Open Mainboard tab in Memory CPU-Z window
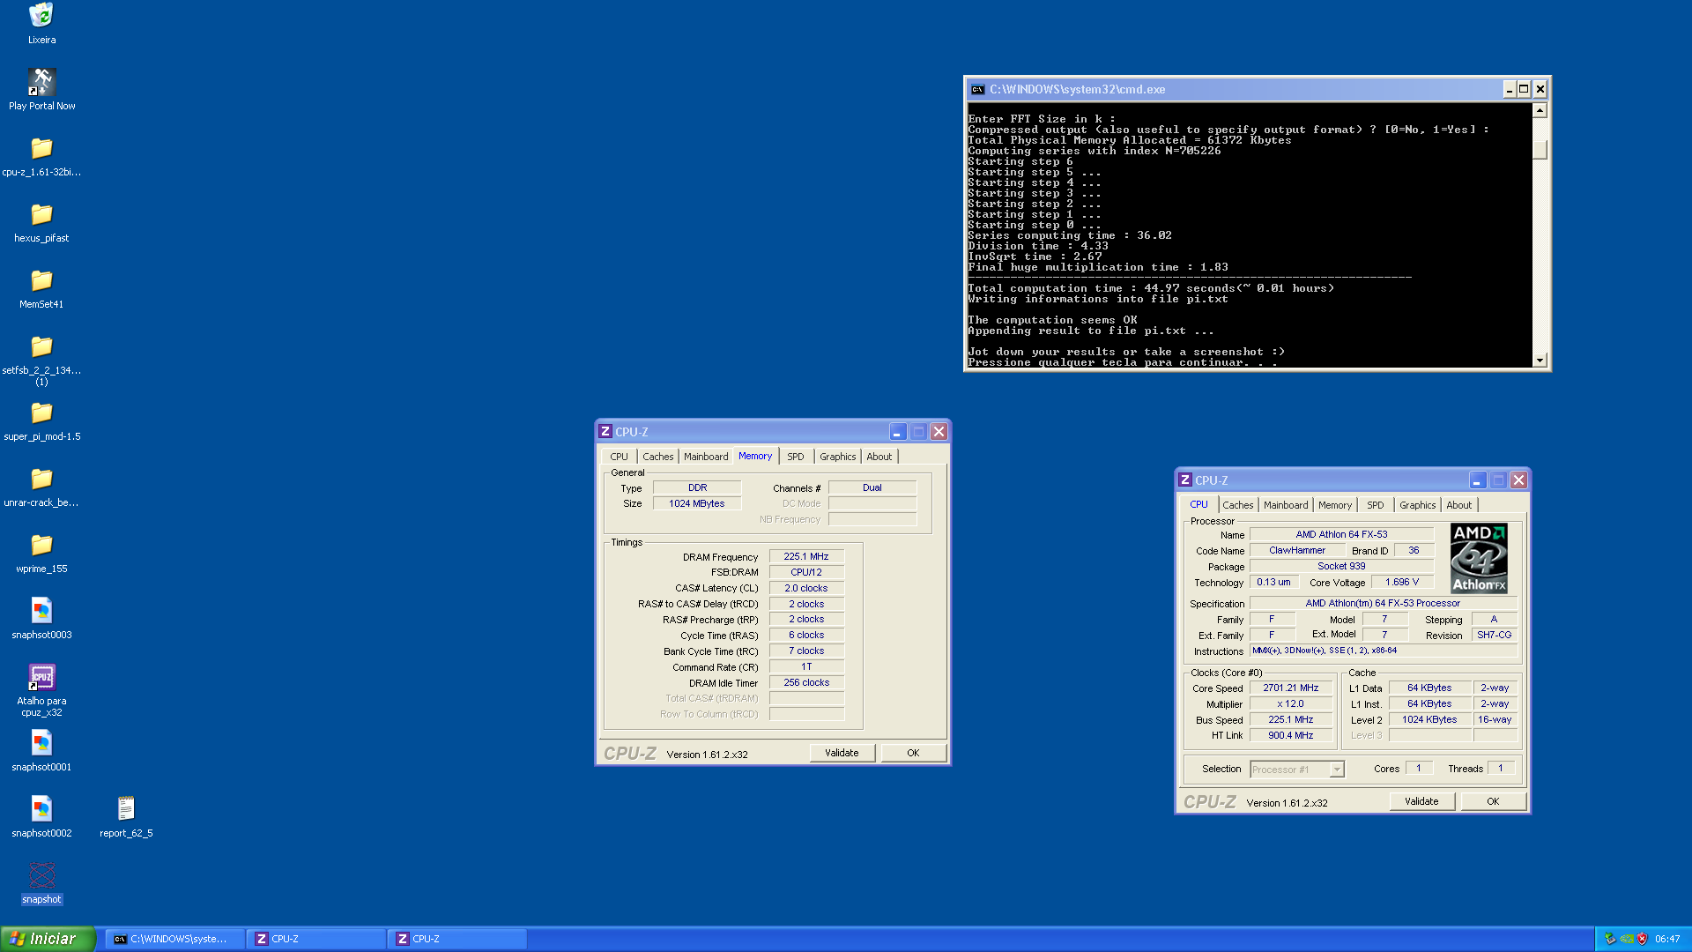The width and height of the screenshot is (1692, 952). click(x=706, y=457)
